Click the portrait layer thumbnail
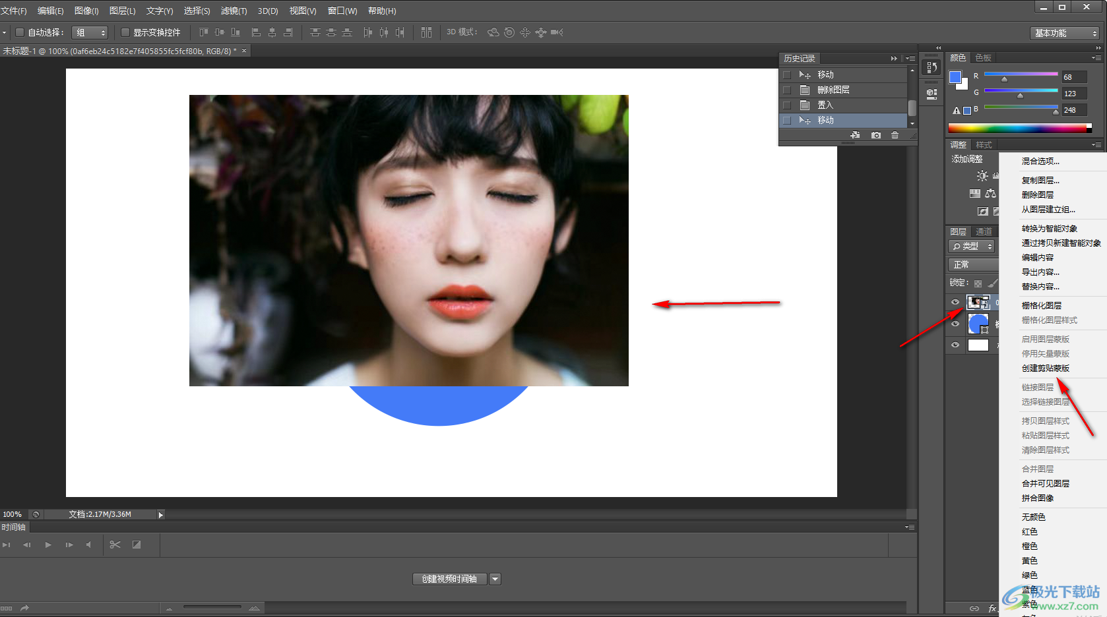1107x617 pixels. [x=978, y=302]
